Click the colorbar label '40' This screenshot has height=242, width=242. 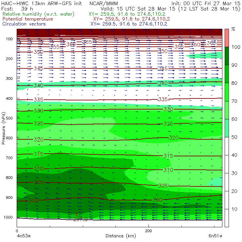[234, 155]
